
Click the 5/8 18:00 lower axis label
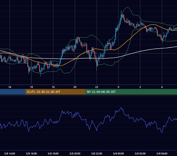53,153
